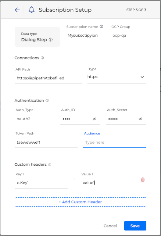Click the Subscription name text field
161x236 pixels.
85,36
